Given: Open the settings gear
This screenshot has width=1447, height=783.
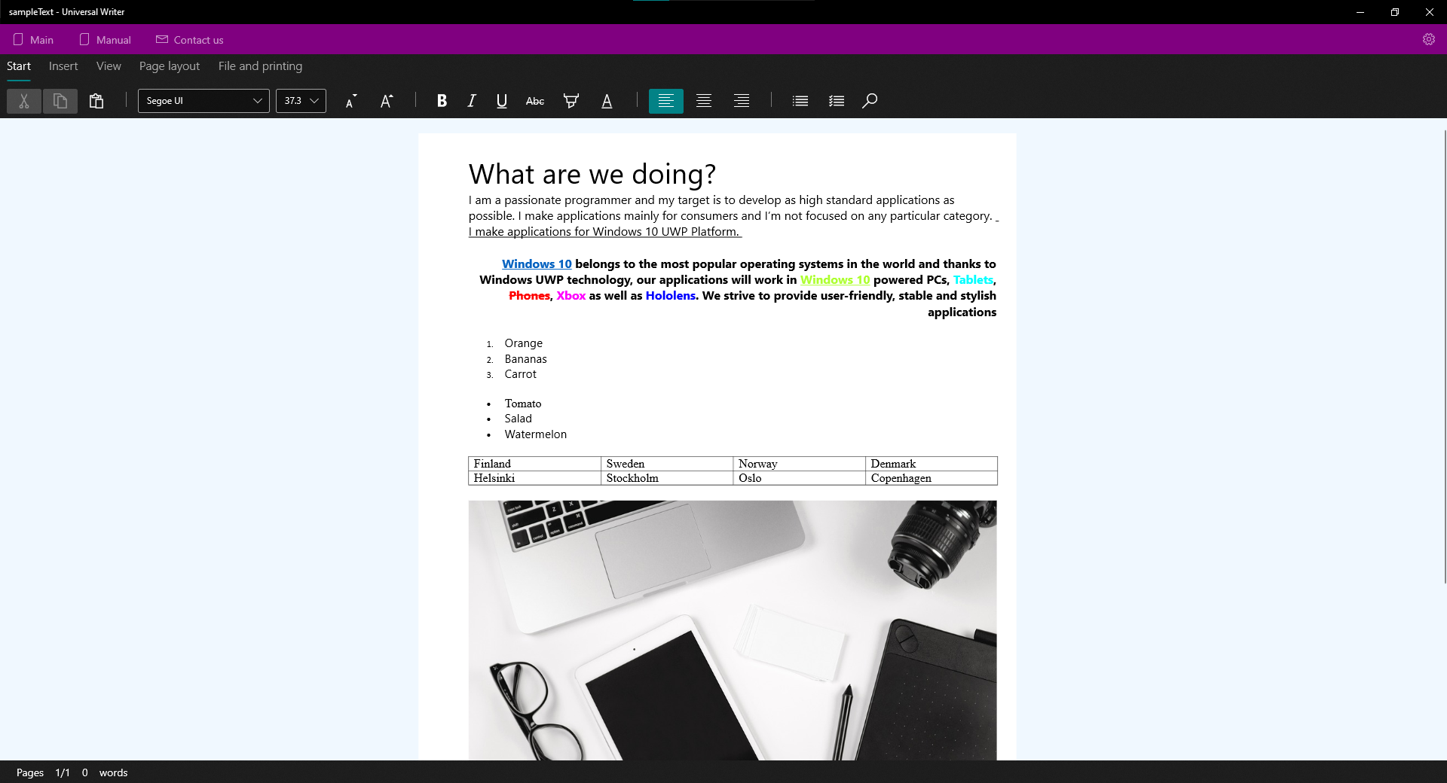Looking at the screenshot, I should coord(1430,39).
